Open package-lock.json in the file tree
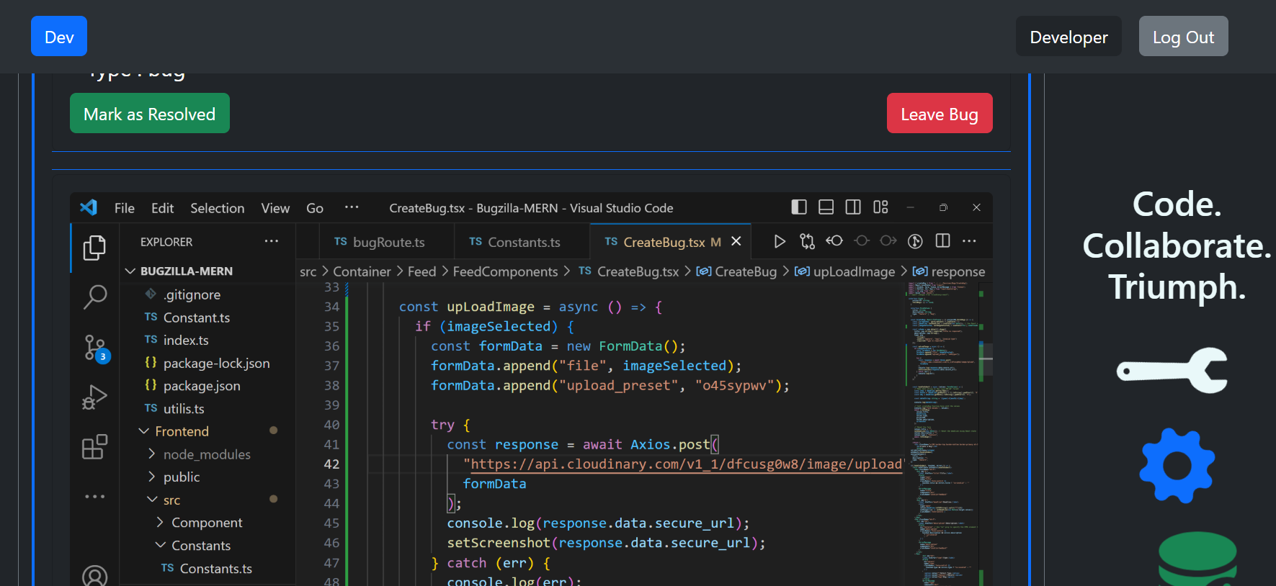 click(x=216, y=364)
